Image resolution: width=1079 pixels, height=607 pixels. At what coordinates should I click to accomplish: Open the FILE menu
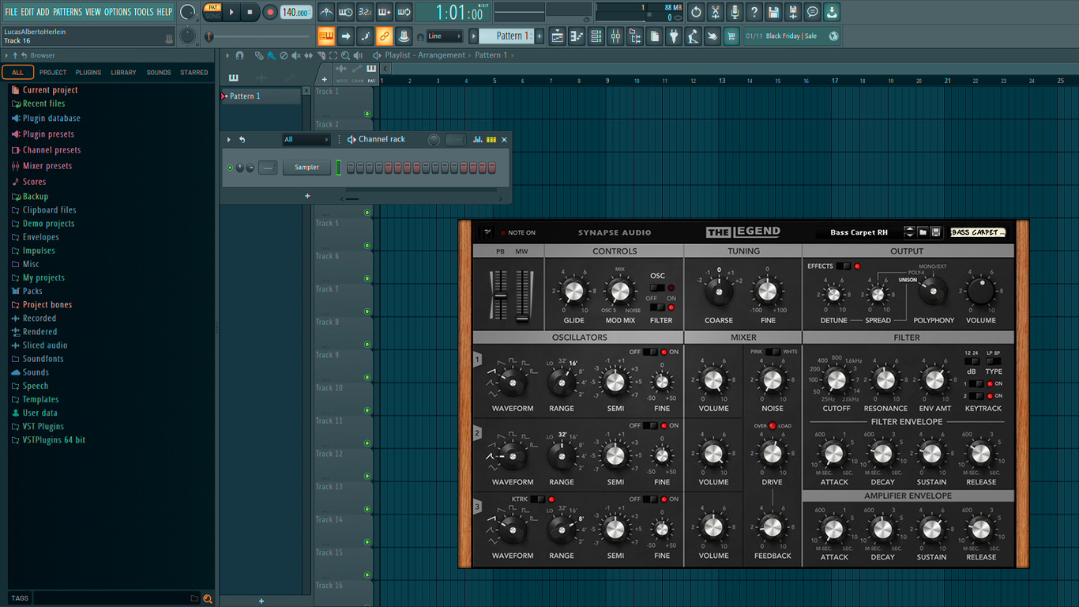click(11, 12)
